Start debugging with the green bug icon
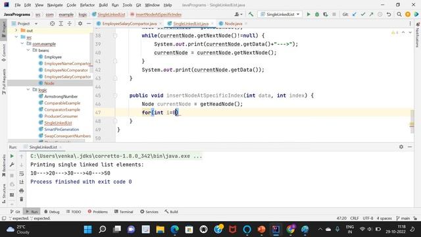 317,14
